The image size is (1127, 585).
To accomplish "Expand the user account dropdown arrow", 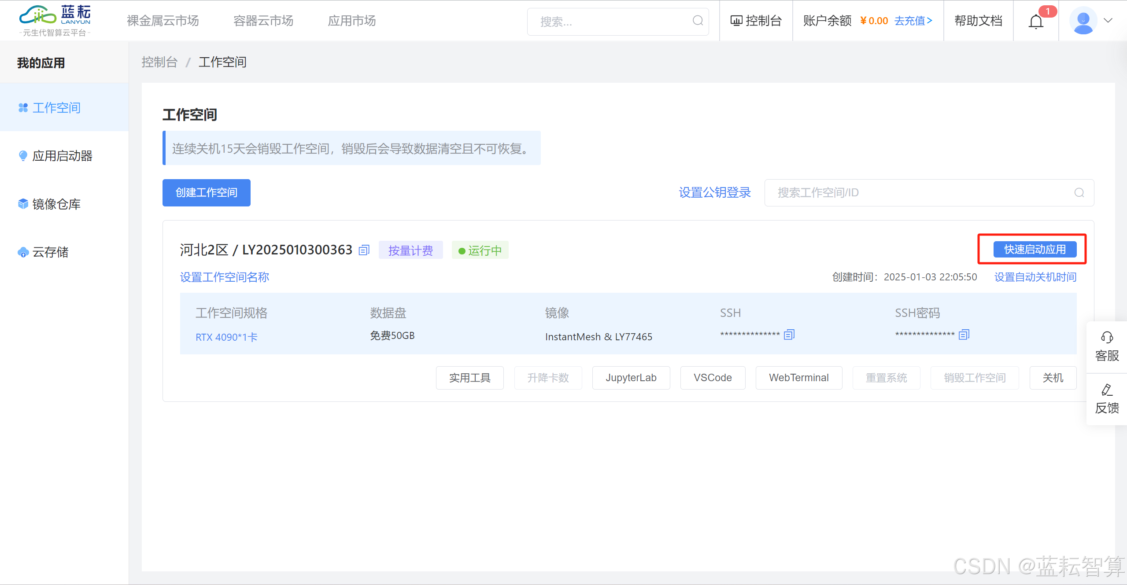I will 1109,21.
